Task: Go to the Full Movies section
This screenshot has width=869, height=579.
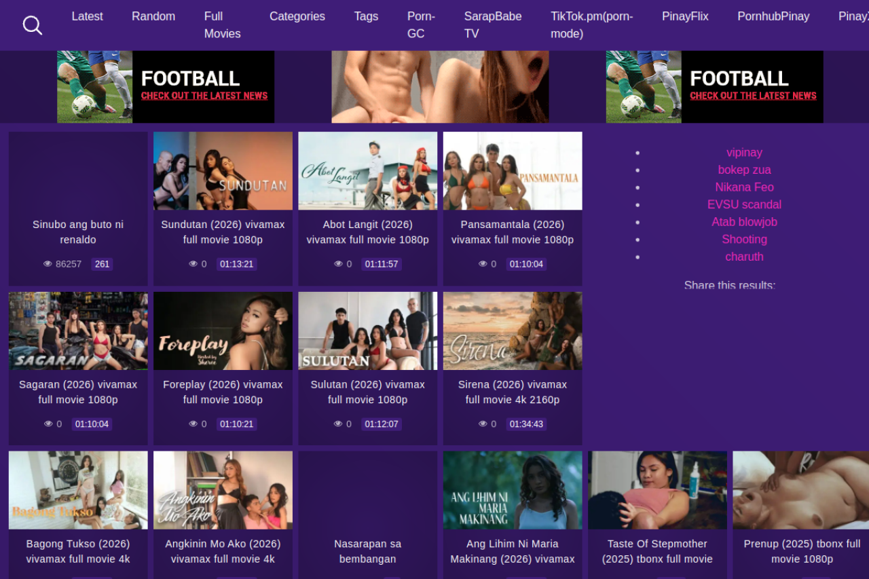Action: pyautogui.click(x=222, y=25)
